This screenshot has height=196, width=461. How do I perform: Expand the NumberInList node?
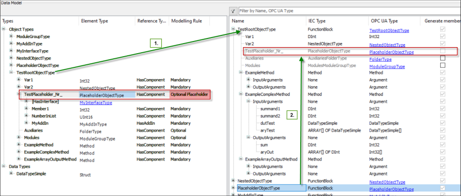(27, 116)
